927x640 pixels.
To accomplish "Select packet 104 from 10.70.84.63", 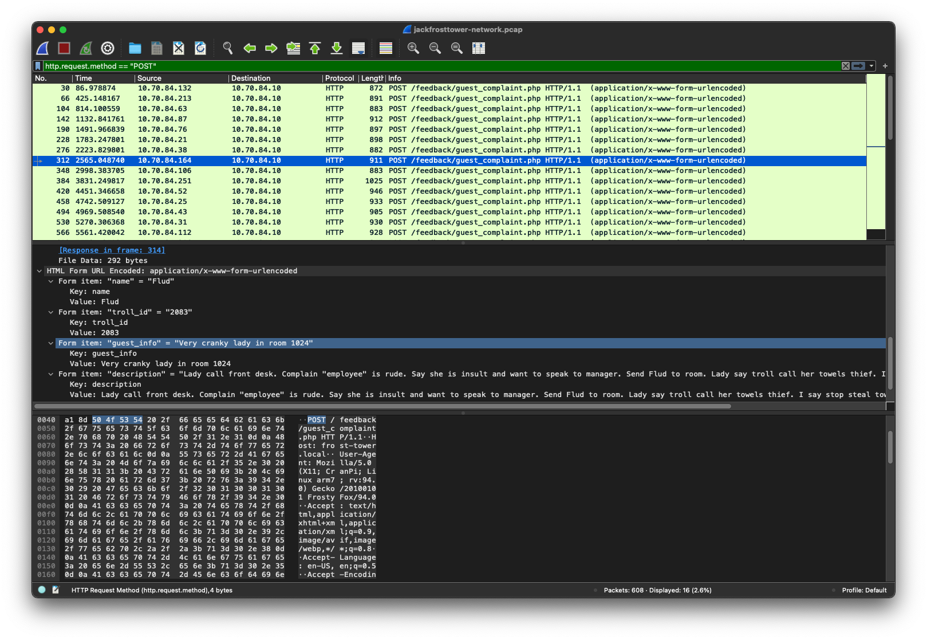I will click(x=449, y=109).
